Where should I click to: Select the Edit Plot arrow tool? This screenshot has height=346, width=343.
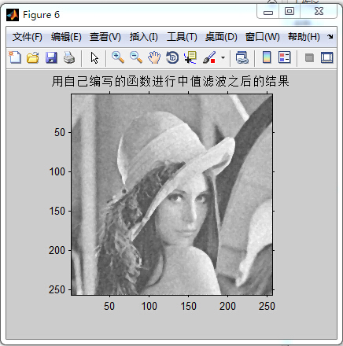[x=94, y=57]
